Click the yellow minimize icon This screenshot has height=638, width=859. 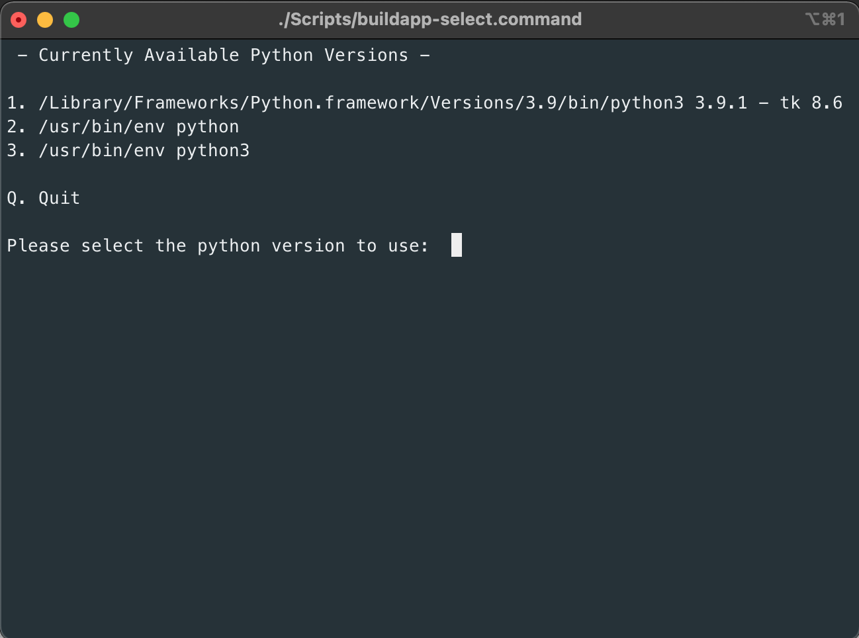(44, 19)
